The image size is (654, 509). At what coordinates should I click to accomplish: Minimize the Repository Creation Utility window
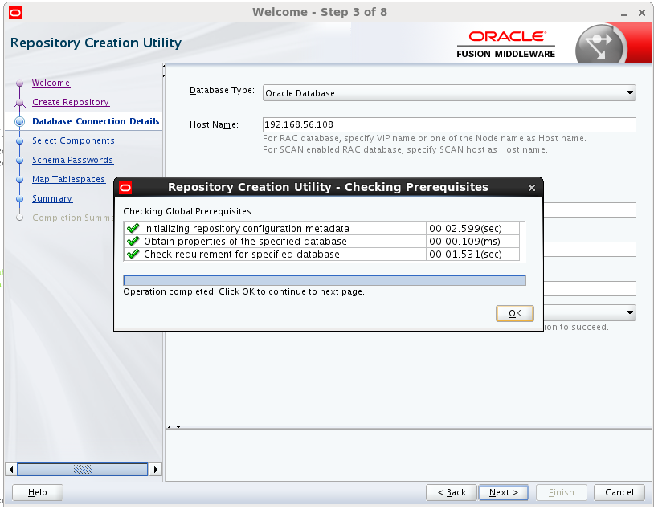(624, 14)
